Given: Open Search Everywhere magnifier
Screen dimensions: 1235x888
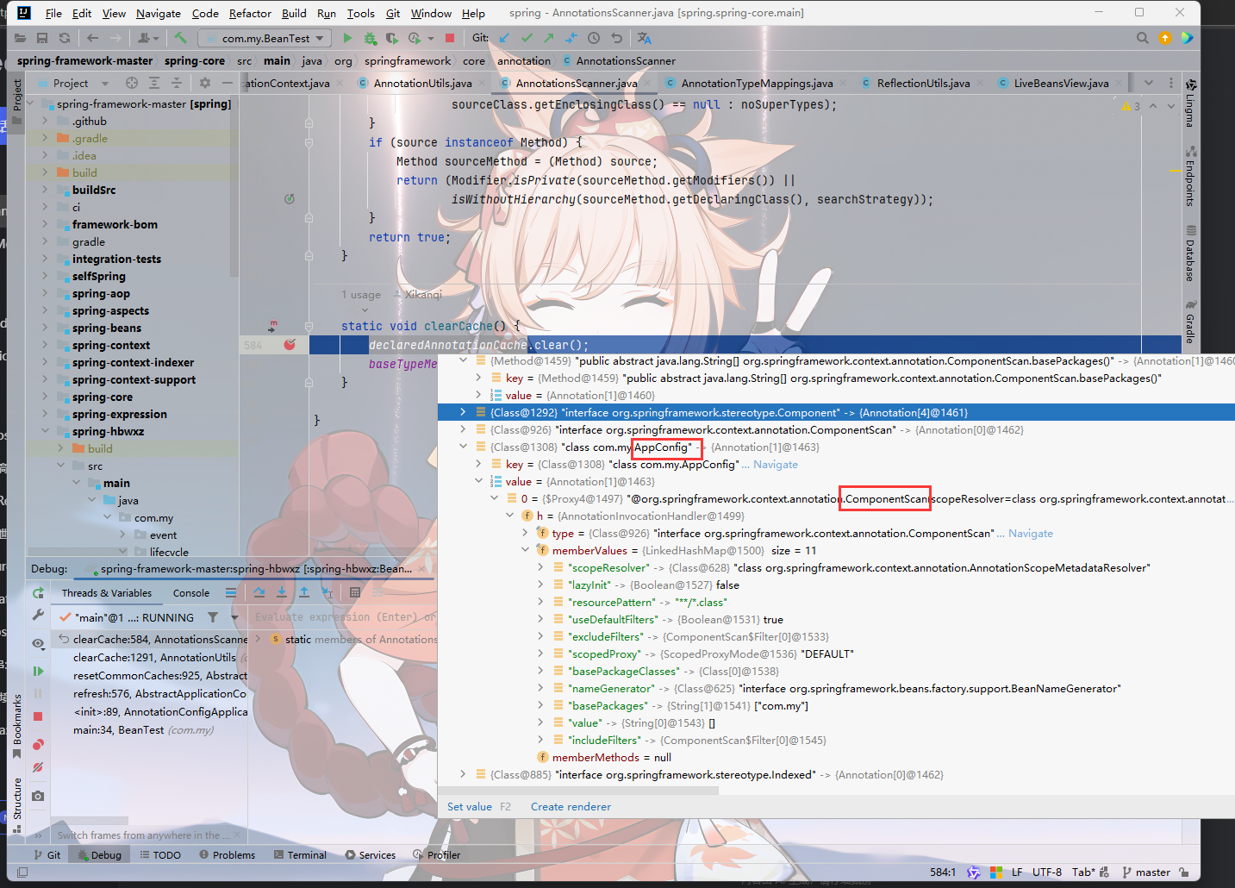Looking at the screenshot, I should (x=1142, y=38).
